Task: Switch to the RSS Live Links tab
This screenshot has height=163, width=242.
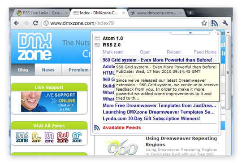Action: point(41,13)
